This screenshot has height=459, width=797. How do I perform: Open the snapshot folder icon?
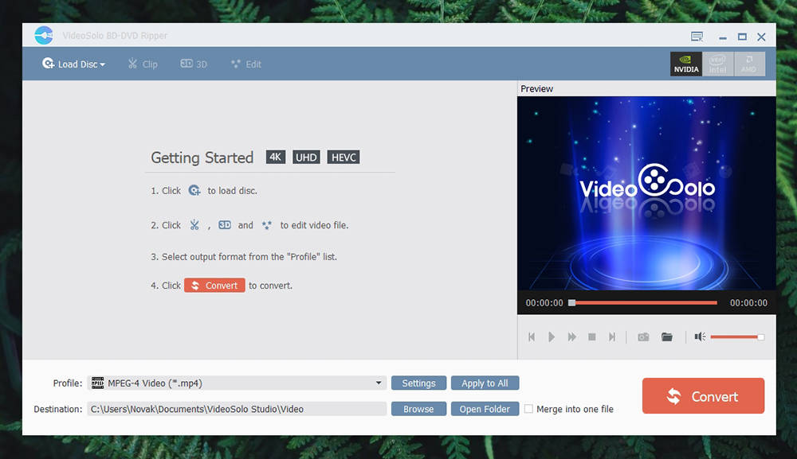click(667, 336)
